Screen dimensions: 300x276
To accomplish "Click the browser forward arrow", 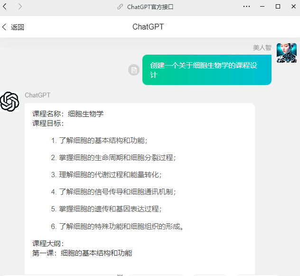I will click(x=20, y=7).
